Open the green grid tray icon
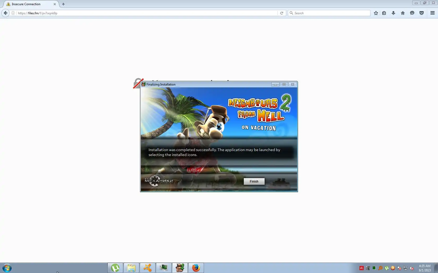438x273 pixels. 374,268
